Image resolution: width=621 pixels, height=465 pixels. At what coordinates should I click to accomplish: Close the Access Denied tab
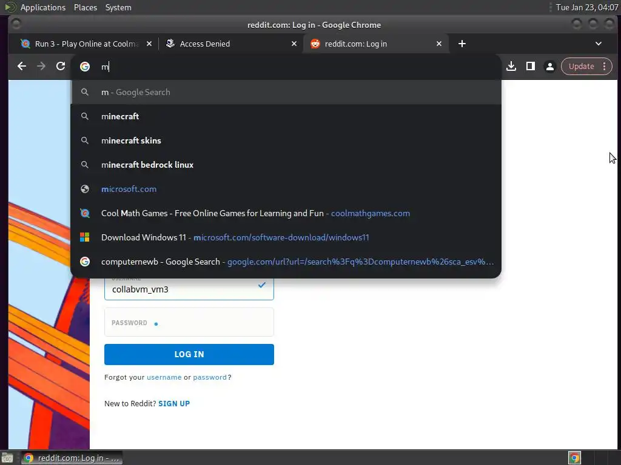coord(294,44)
